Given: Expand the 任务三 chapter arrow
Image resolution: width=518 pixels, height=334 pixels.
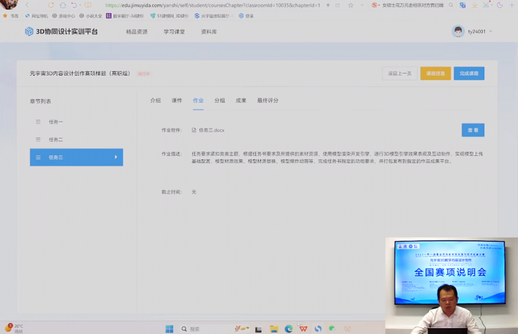Looking at the screenshot, I should 116,157.
